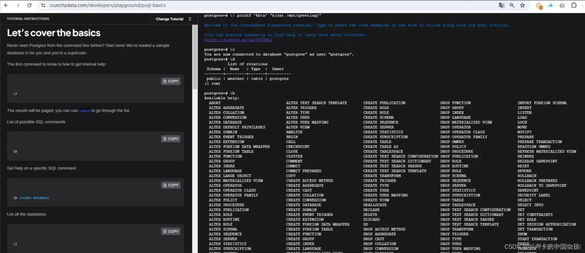Click 'CREATE DATABASE' in the help list
The height and width of the screenshot is (253, 585).
[x=304, y=205]
